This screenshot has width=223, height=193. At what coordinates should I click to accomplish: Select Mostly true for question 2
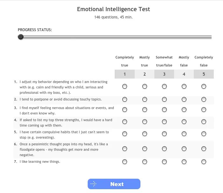coord(145,100)
